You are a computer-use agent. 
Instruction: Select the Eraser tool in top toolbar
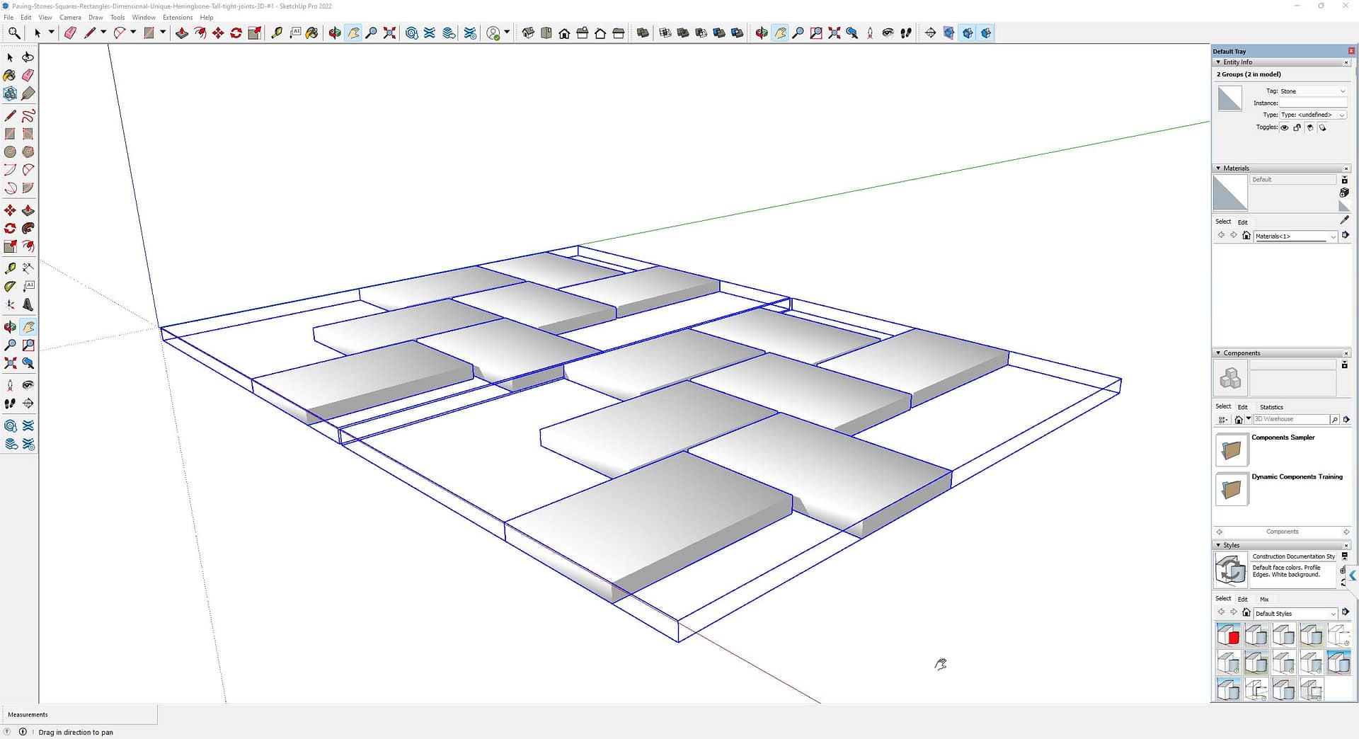coord(70,33)
